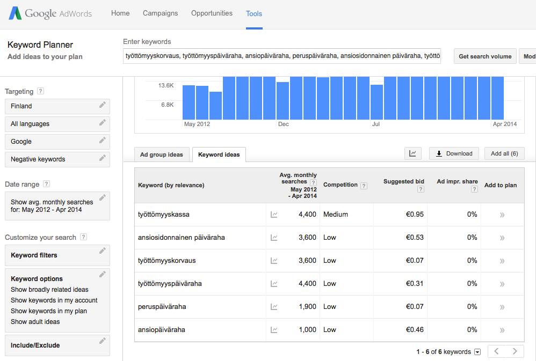
Task: Click Get search volume button
Action: (485, 56)
